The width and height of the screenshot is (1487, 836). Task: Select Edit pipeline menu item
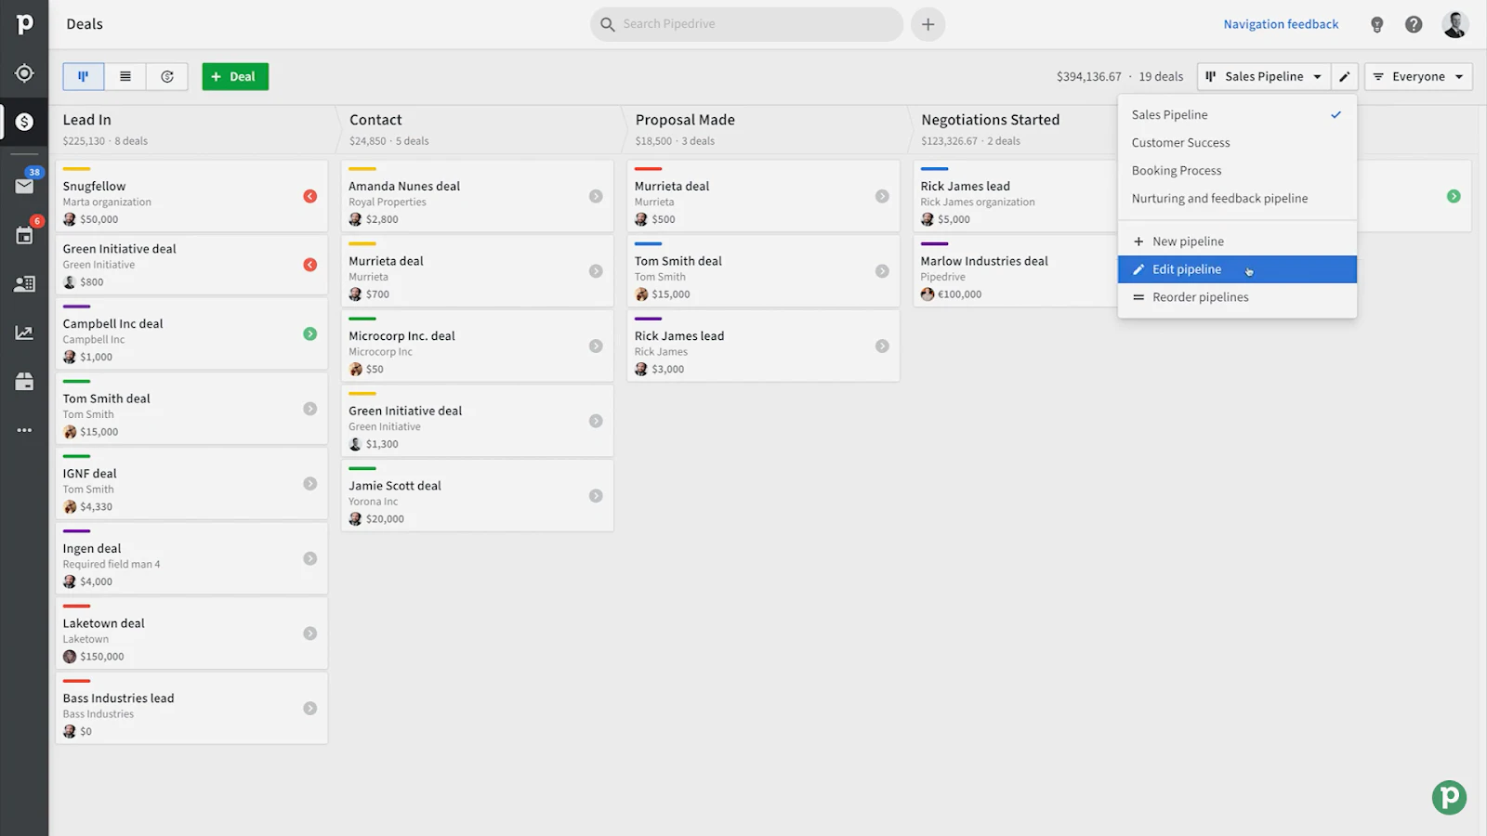tap(1237, 269)
